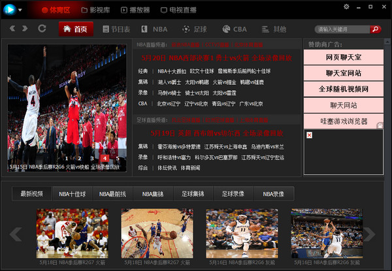Select the 足球集锦 tab
Image resolution: width=392 pixels, height=271 pixels.
pyautogui.click(x=193, y=194)
